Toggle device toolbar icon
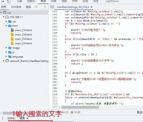The image size is (143, 122). point(9,1)
